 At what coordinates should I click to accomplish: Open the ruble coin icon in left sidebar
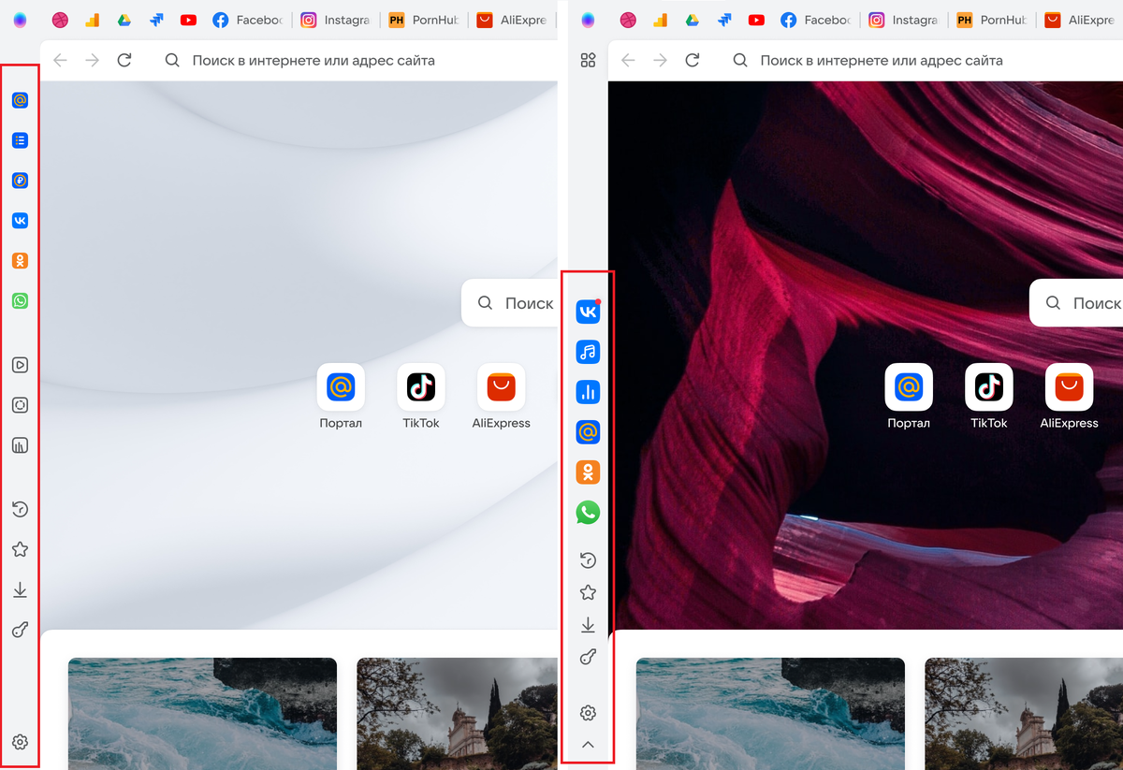click(x=20, y=181)
